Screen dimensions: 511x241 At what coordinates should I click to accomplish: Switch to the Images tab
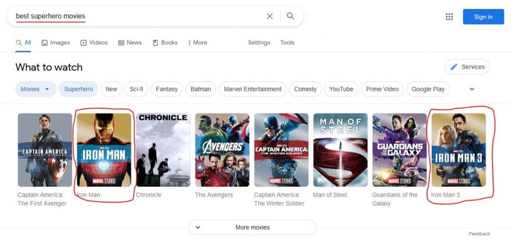55,42
